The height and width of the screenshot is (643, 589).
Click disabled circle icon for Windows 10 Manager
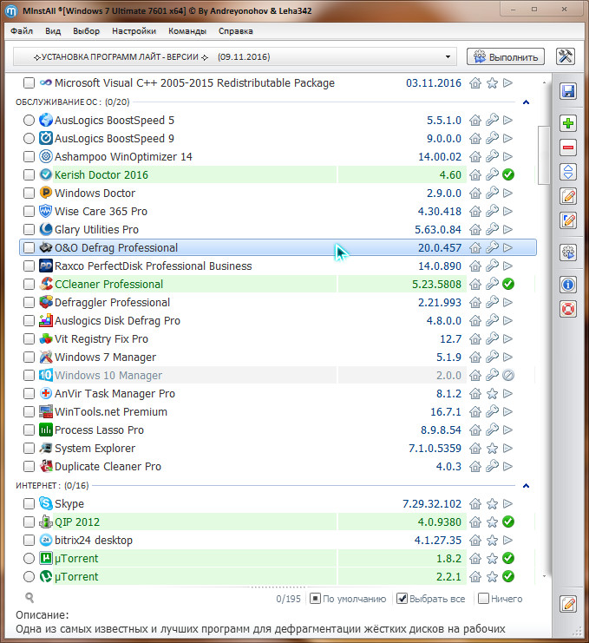click(508, 375)
